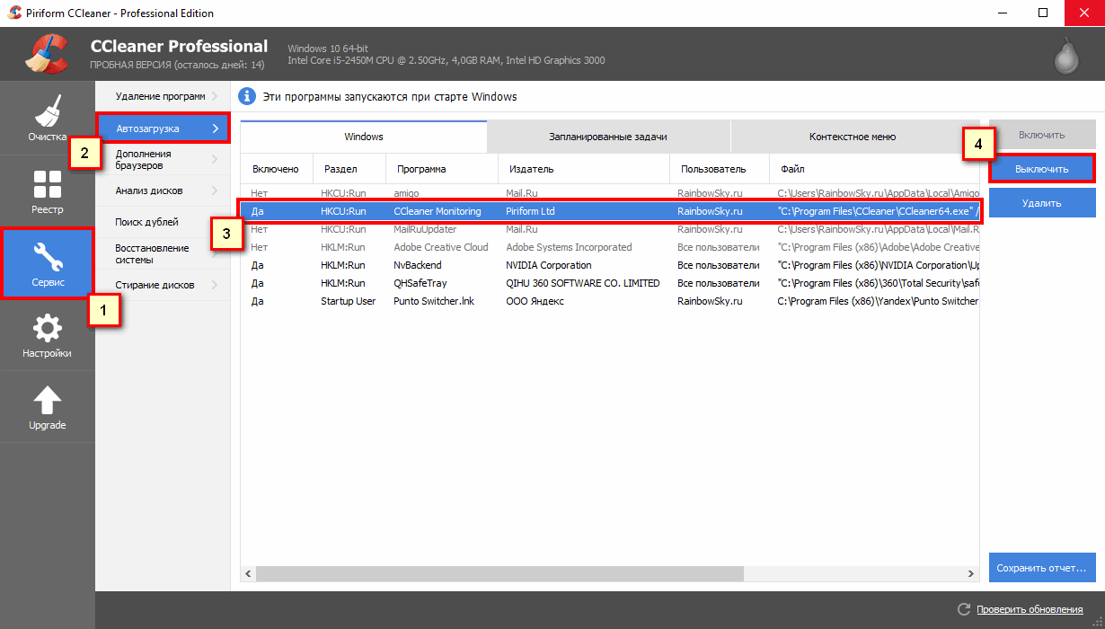1105x629 pixels.
Task: Expand arrow beside Автозагрузка
Action: click(x=216, y=128)
